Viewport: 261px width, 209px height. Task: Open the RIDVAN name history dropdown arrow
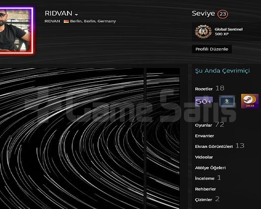76,14
